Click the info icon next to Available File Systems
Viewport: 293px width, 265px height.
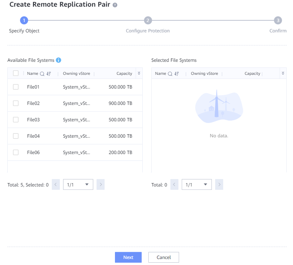click(58, 60)
